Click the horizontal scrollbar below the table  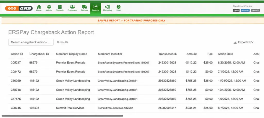pos(62,116)
